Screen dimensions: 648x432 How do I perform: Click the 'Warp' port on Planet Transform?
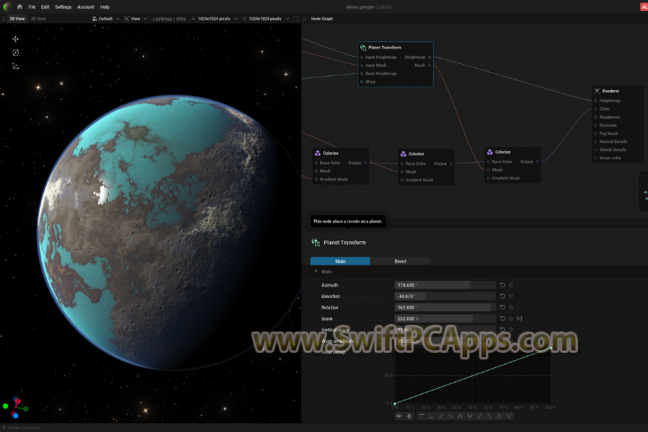[x=362, y=81]
